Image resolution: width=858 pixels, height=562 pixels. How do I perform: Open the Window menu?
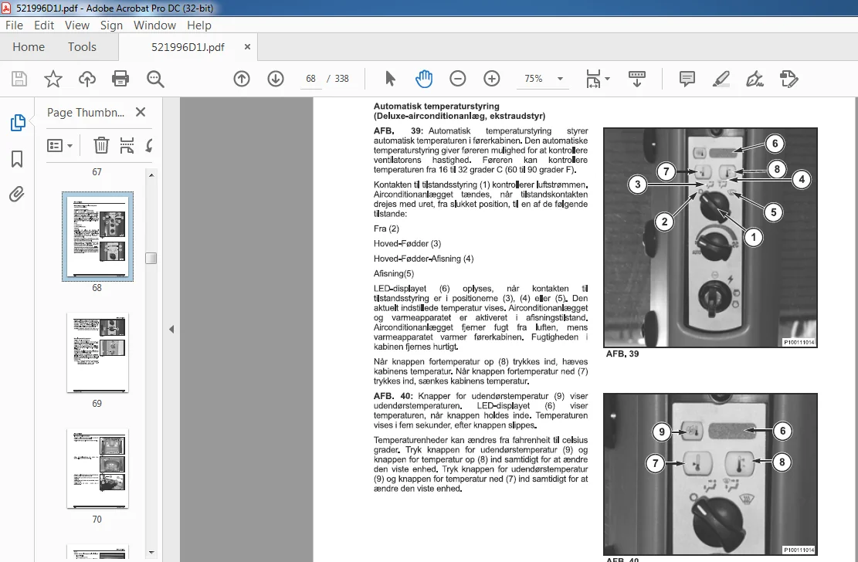tap(154, 25)
